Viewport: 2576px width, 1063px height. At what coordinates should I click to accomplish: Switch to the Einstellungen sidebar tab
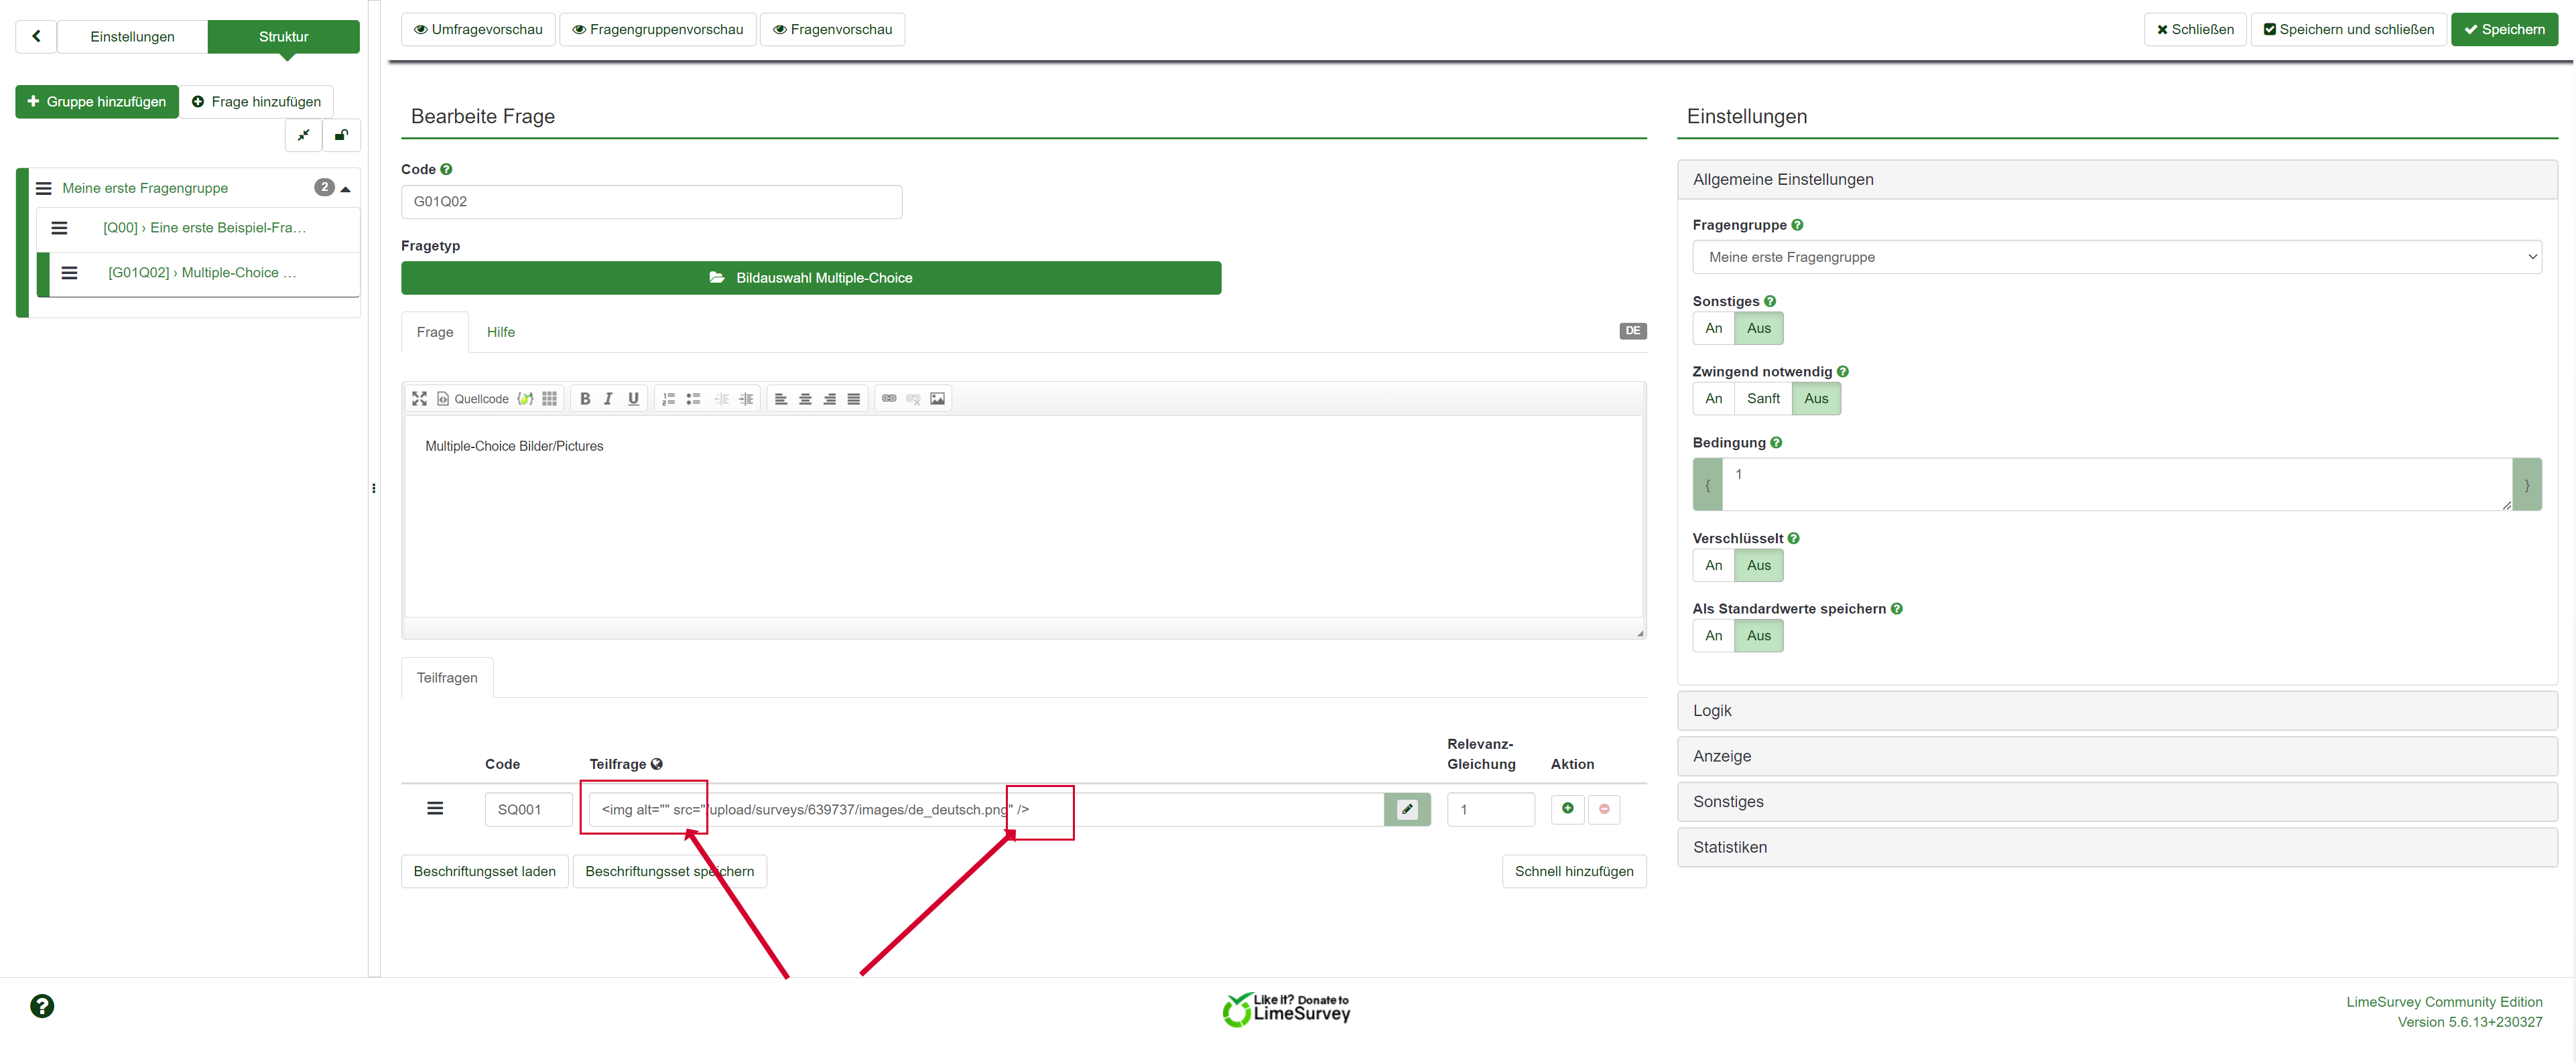coord(132,37)
